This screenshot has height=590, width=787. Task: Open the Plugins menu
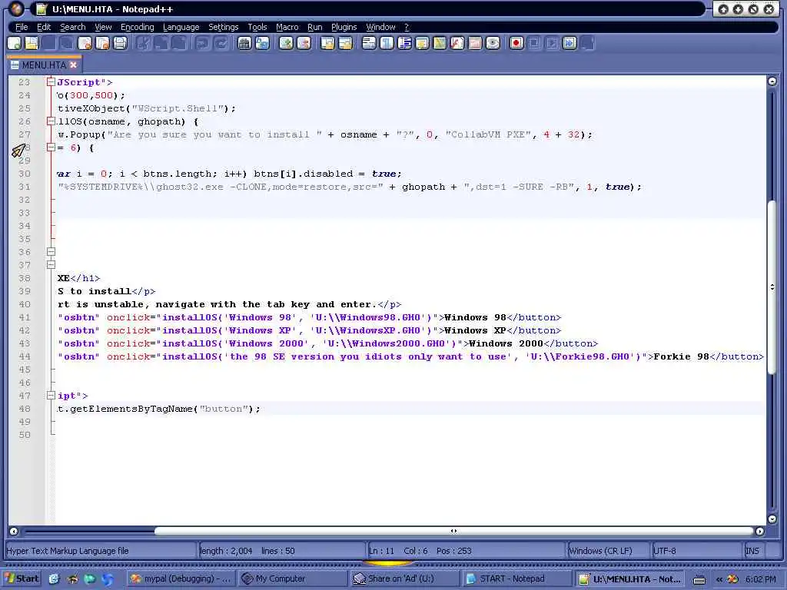point(344,27)
